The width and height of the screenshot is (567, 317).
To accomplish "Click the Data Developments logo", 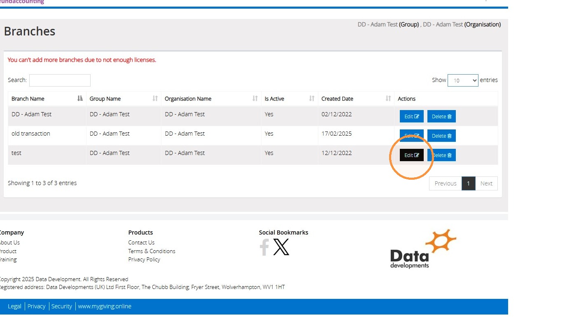I will pos(423,249).
